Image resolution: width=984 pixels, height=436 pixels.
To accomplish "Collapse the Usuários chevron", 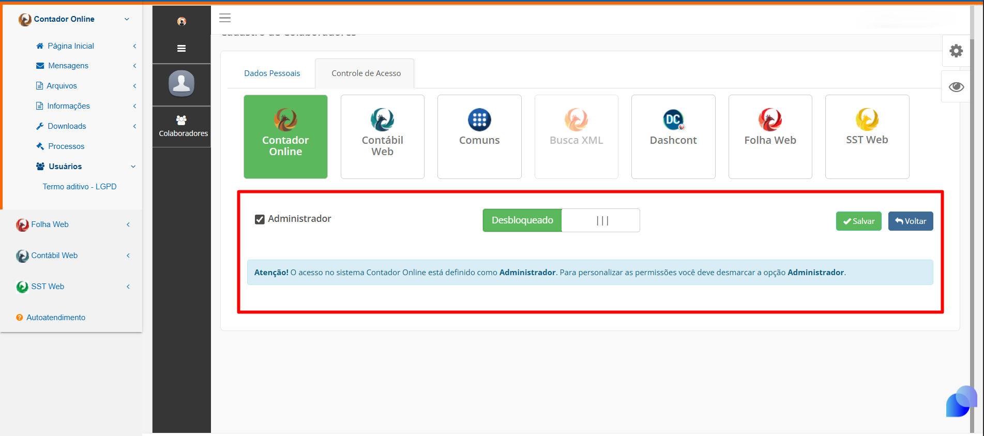I will [x=133, y=167].
